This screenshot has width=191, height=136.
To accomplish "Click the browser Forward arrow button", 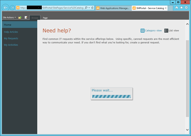I will coord(12,8).
